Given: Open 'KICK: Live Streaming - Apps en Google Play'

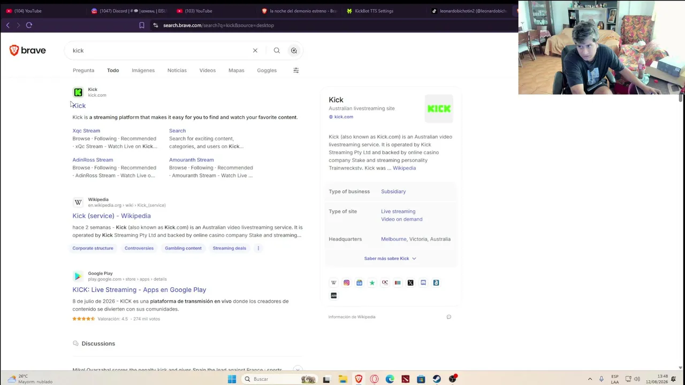Looking at the screenshot, I should coord(139,290).
